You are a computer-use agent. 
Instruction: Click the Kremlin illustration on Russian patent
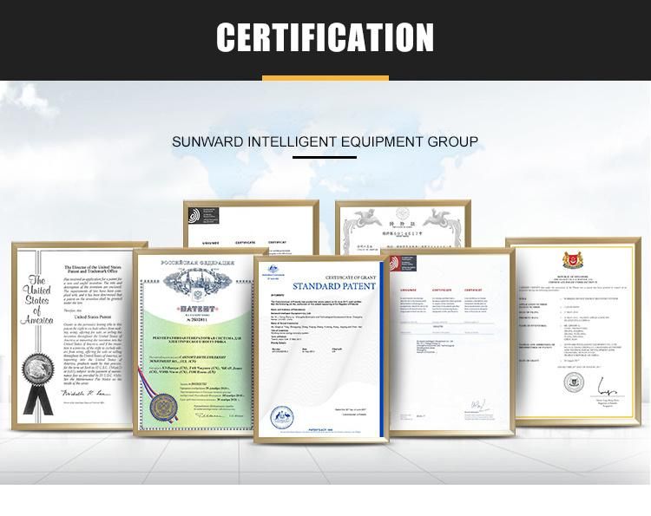(x=198, y=282)
